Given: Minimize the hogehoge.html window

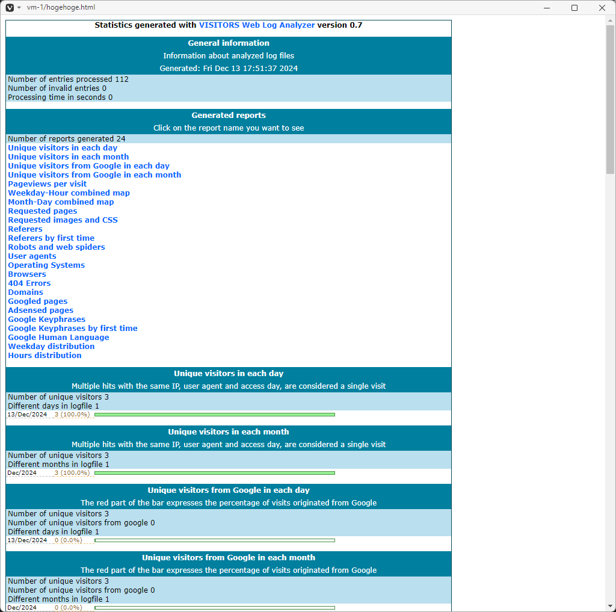Looking at the screenshot, I should pos(546,8).
